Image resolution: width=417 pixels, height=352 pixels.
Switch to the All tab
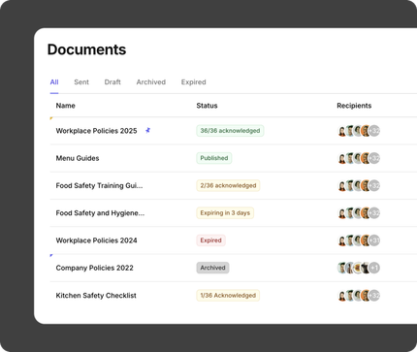click(x=54, y=82)
